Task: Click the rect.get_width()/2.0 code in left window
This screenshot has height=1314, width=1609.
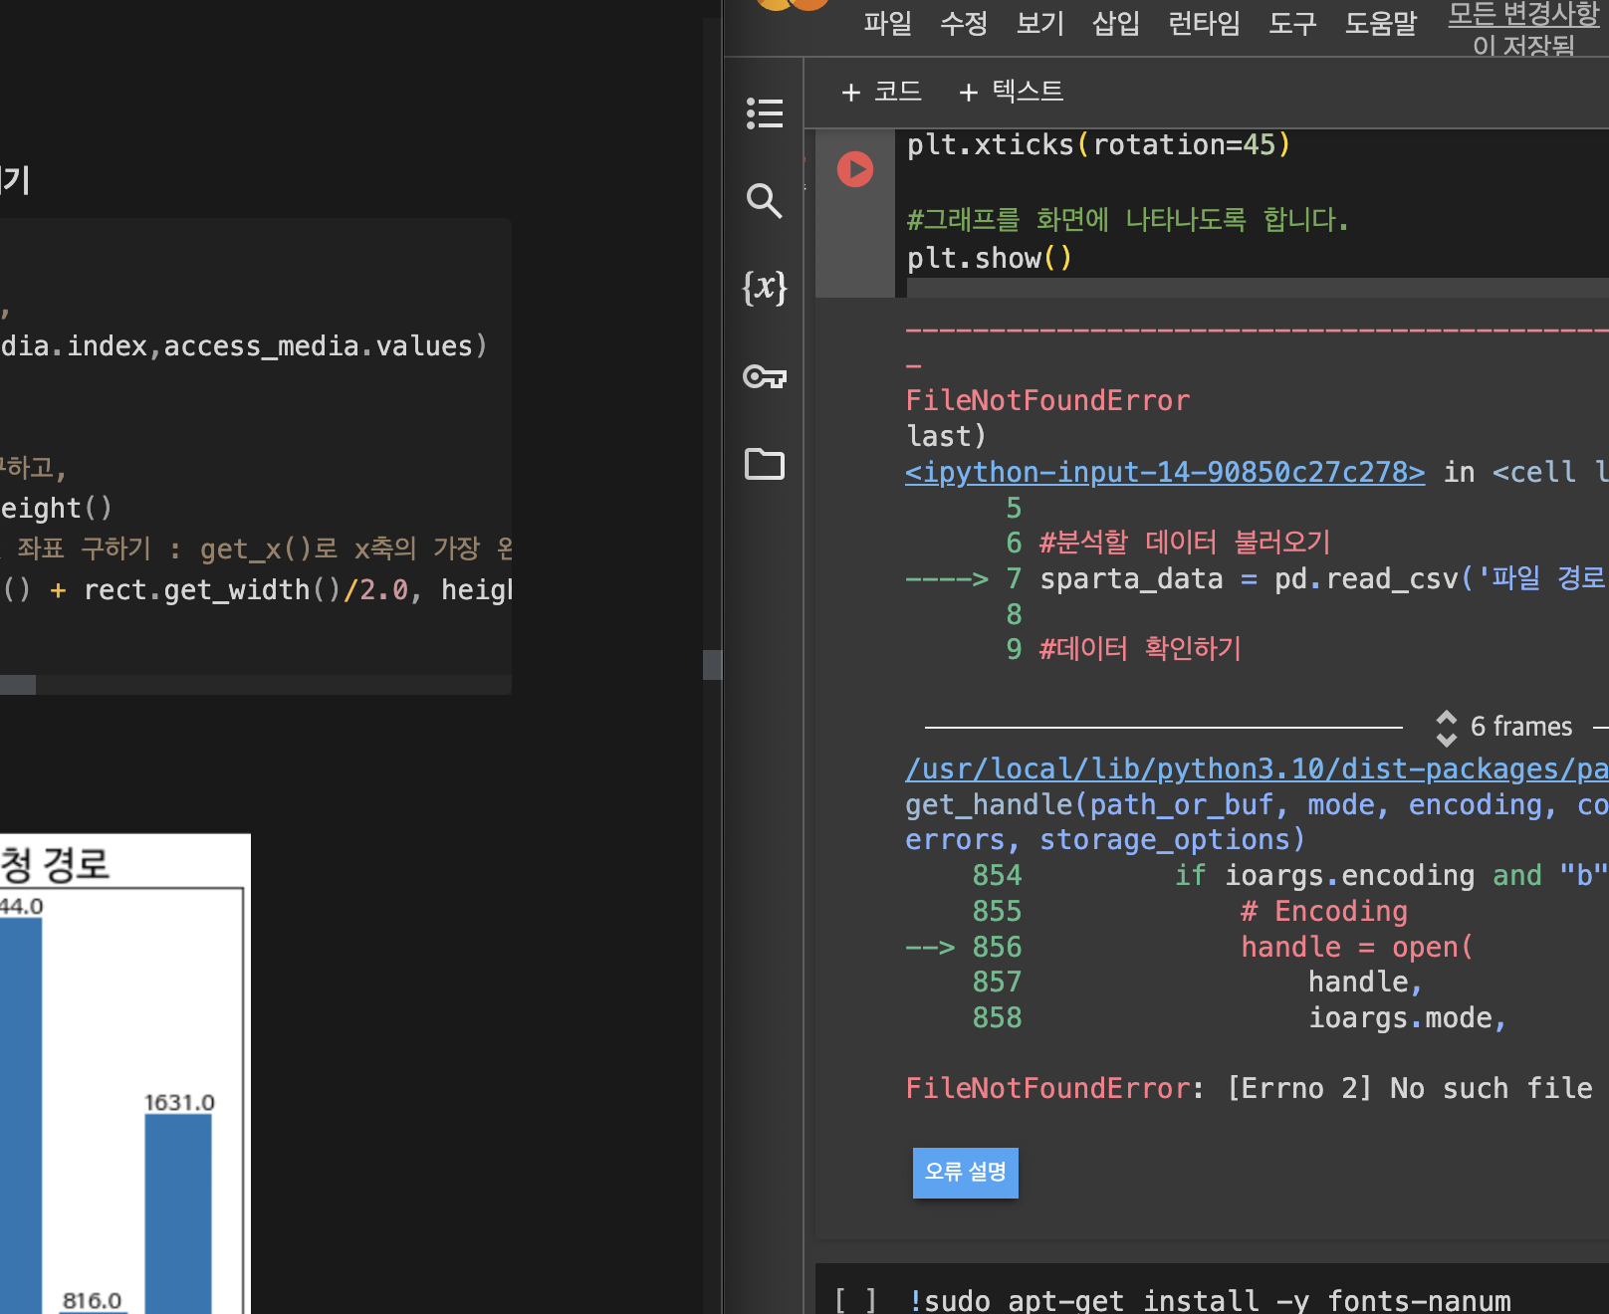Action: coord(246,590)
